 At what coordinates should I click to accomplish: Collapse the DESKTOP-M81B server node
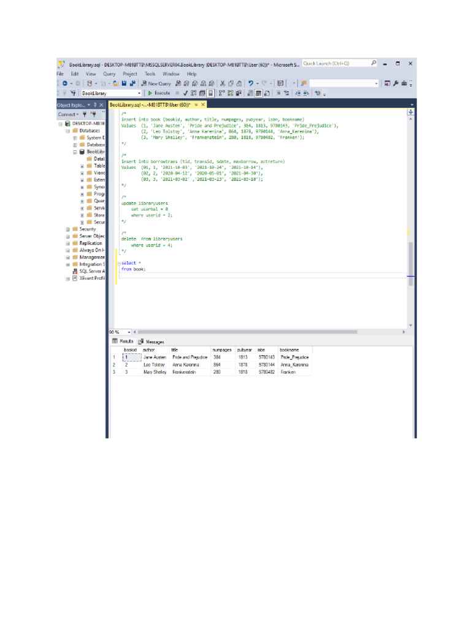coord(61,124)
